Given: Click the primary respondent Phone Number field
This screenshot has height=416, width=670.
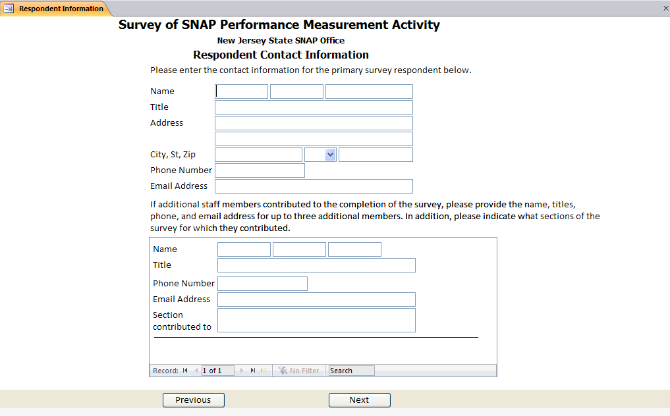Looking at the screenshot, I should click(x=260, y=170).
